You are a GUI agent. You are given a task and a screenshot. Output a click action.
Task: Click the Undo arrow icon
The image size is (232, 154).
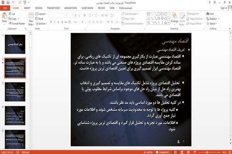tap(13, 2)
